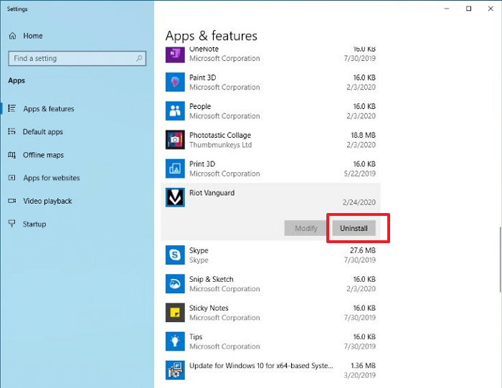
Task: Select the Skype app icon
Action: coord(176,255)
